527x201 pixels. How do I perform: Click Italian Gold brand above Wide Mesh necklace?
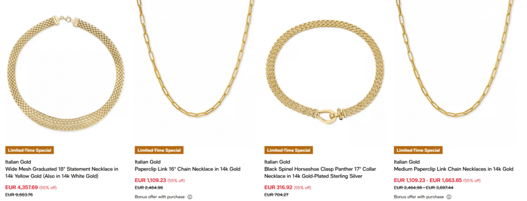pyautogui.click(x=18, y=162)
